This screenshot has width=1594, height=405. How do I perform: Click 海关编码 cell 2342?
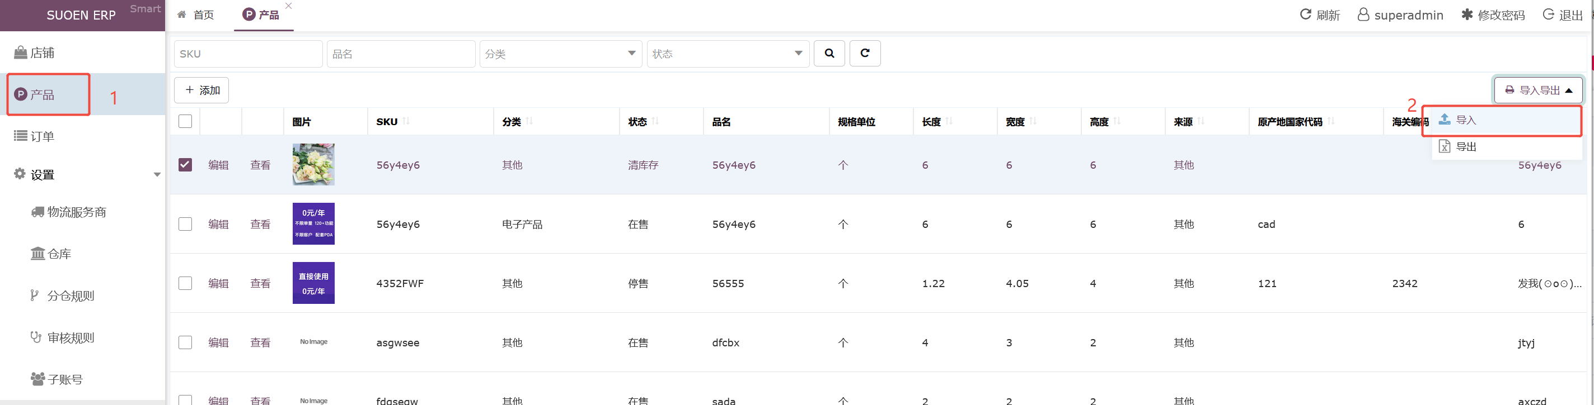(1405, 283)
